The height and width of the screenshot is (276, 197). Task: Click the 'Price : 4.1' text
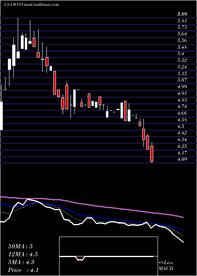point(23,270)
